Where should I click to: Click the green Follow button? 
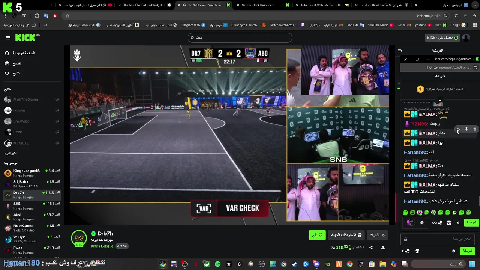(x=317, y=235)
